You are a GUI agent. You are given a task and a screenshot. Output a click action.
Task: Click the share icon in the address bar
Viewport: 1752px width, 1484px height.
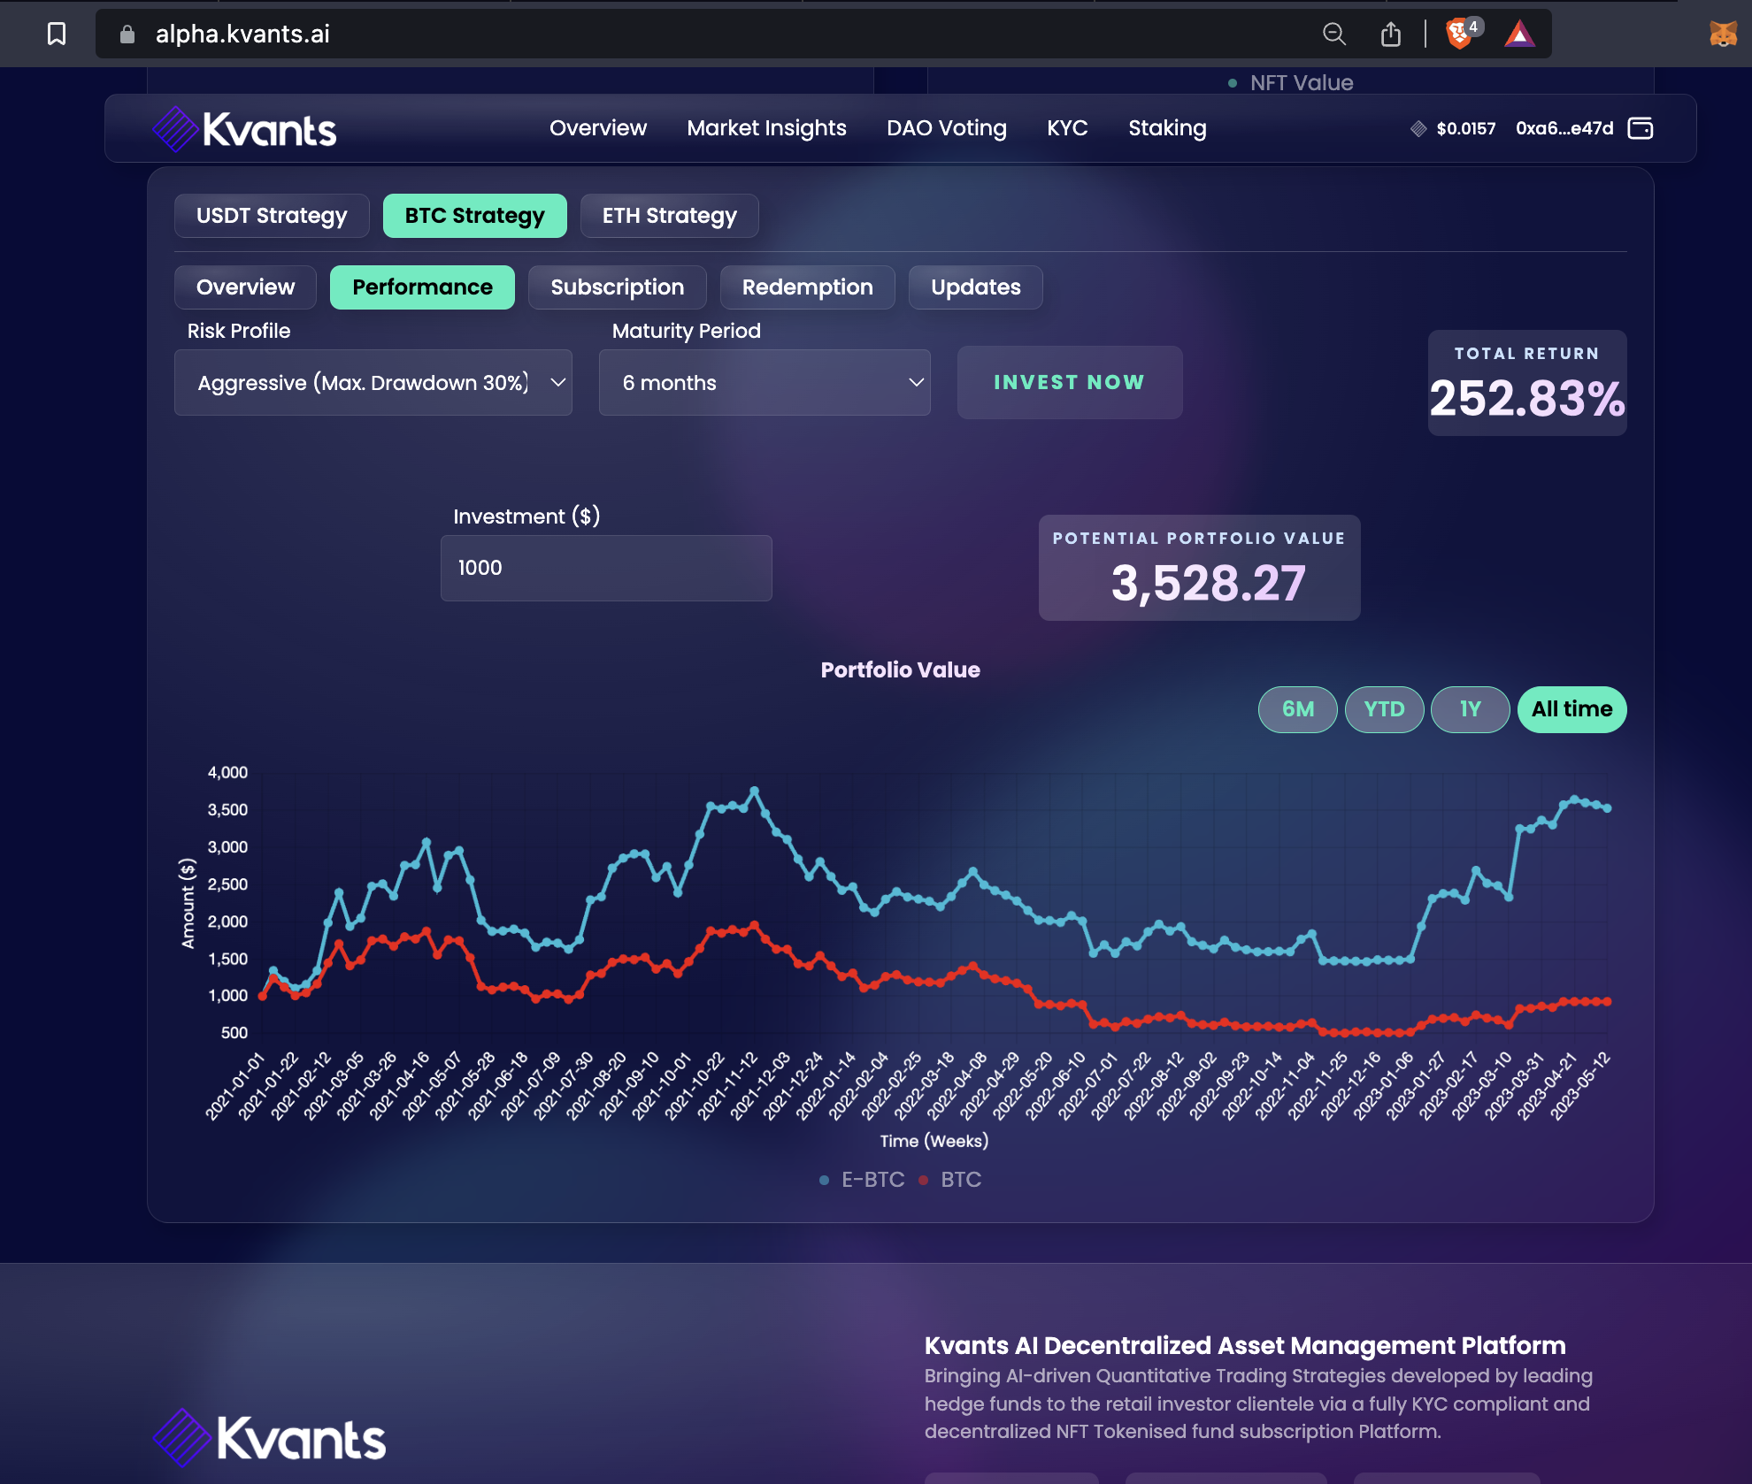pos(1391,34)
